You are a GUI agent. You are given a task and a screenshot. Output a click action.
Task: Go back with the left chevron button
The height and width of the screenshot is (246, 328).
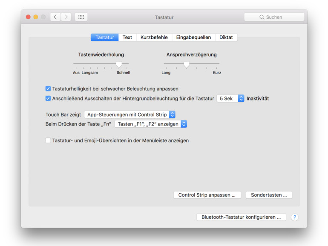(x=55, y=17)
